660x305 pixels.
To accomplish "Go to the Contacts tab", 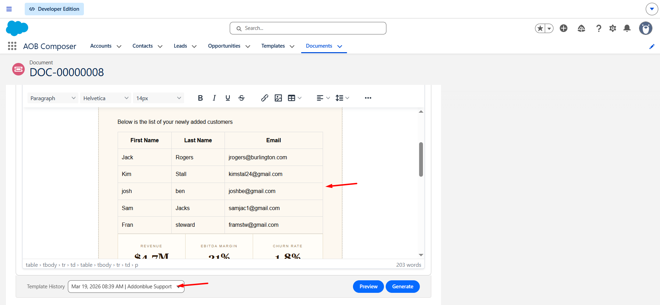I will (x=142, y=46).
